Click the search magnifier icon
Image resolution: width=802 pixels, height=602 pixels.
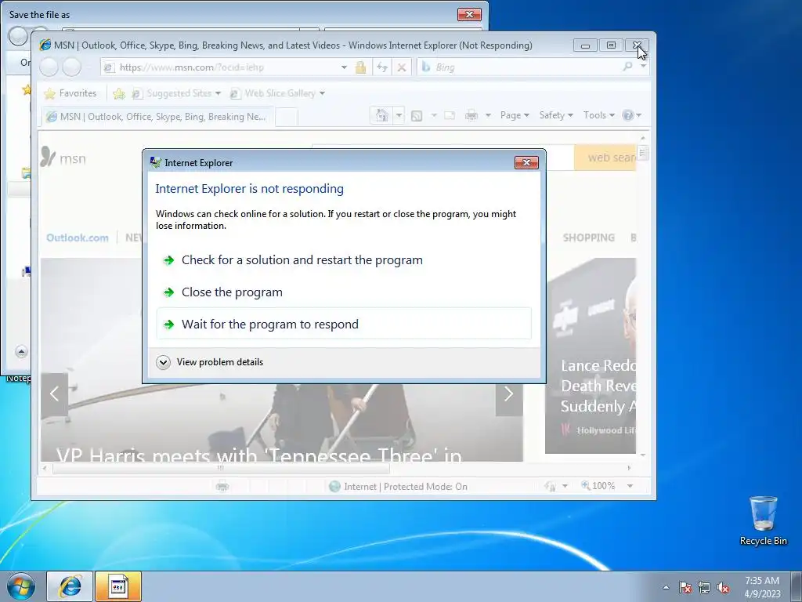[627, 67]
